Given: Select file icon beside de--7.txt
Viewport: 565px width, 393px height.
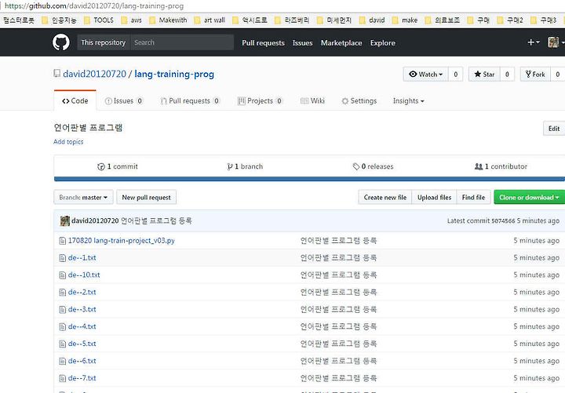Looking at the screenshot, I should [62, 378].
